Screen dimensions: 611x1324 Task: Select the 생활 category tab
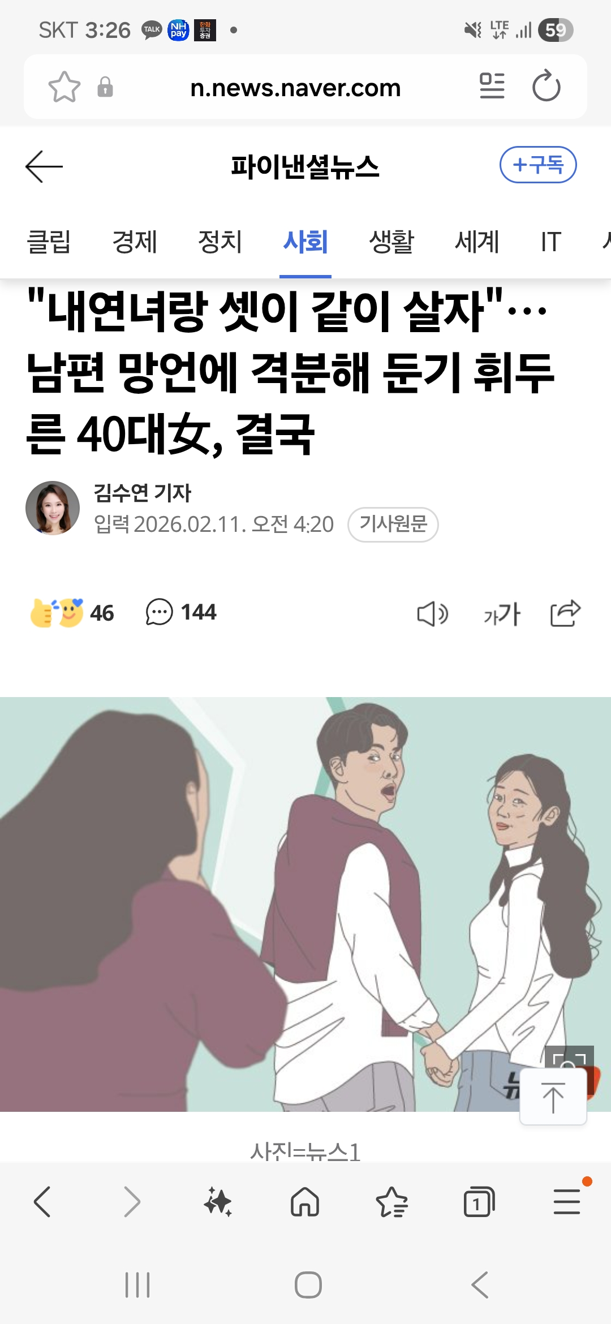391,242
